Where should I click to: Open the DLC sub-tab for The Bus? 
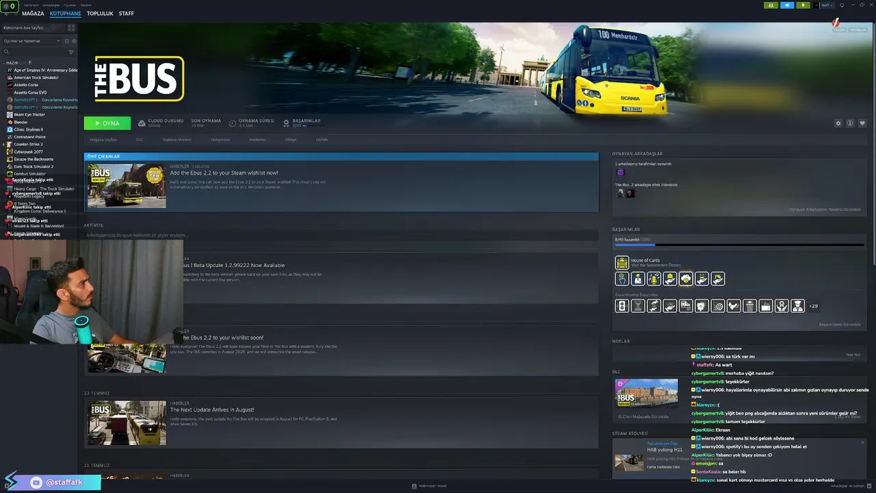coord(140,140)
